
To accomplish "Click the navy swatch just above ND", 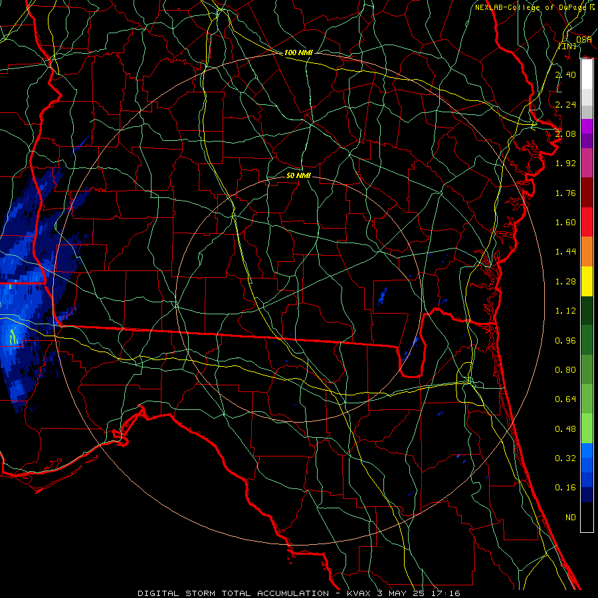I will click(x=587, y=495).
